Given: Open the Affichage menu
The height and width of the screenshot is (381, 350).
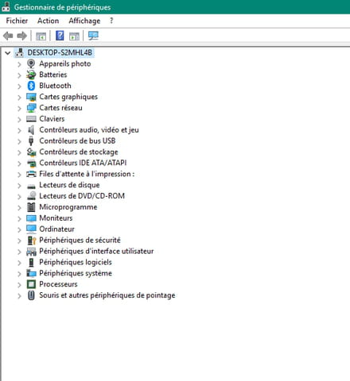Looking at the screenshot, I should (84, 21).
